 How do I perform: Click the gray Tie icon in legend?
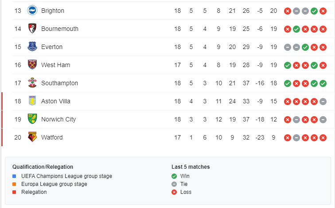pyautogui.click(x=174, y=184)
